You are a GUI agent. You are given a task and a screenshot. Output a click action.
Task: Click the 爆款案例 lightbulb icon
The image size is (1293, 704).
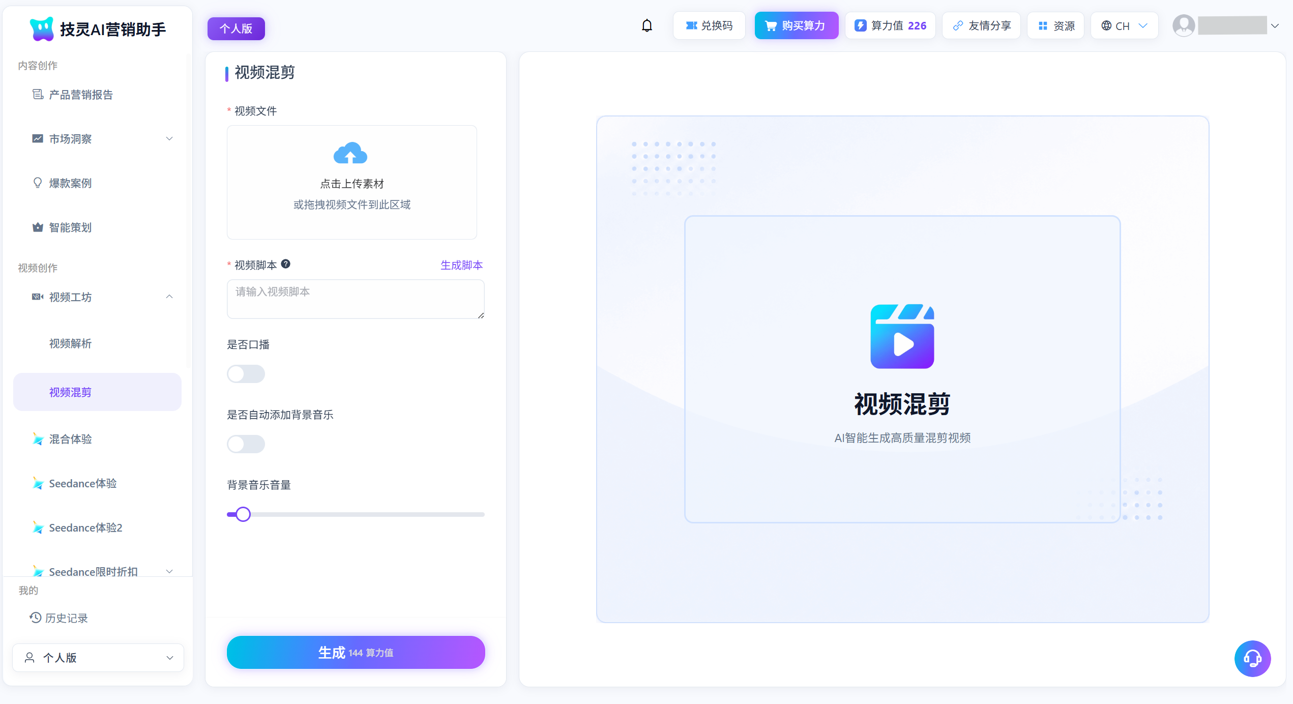click(38, 183)
